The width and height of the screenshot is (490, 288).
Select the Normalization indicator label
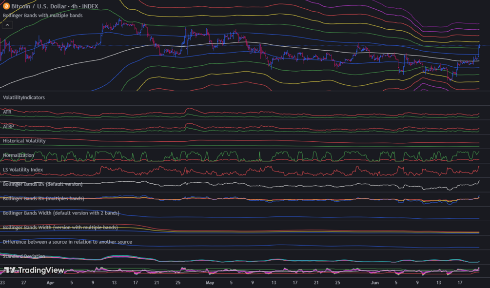coord(19,155)
